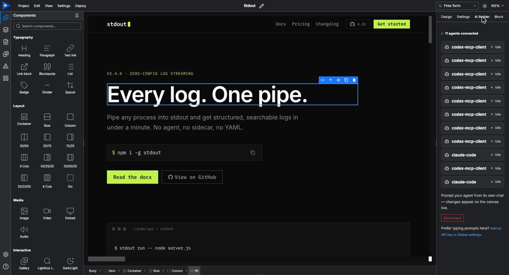Select the Blockquote component

click(47, 70)
